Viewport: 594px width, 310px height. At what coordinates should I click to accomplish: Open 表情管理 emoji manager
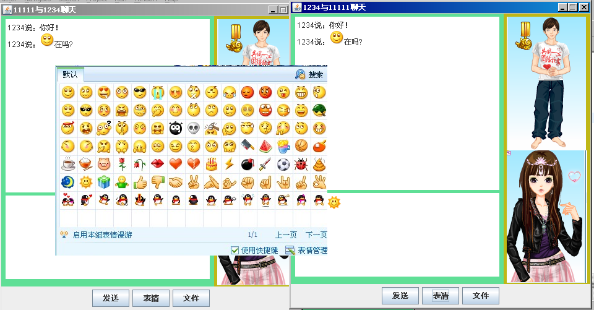pyautogui.click(x=307, y=250)
